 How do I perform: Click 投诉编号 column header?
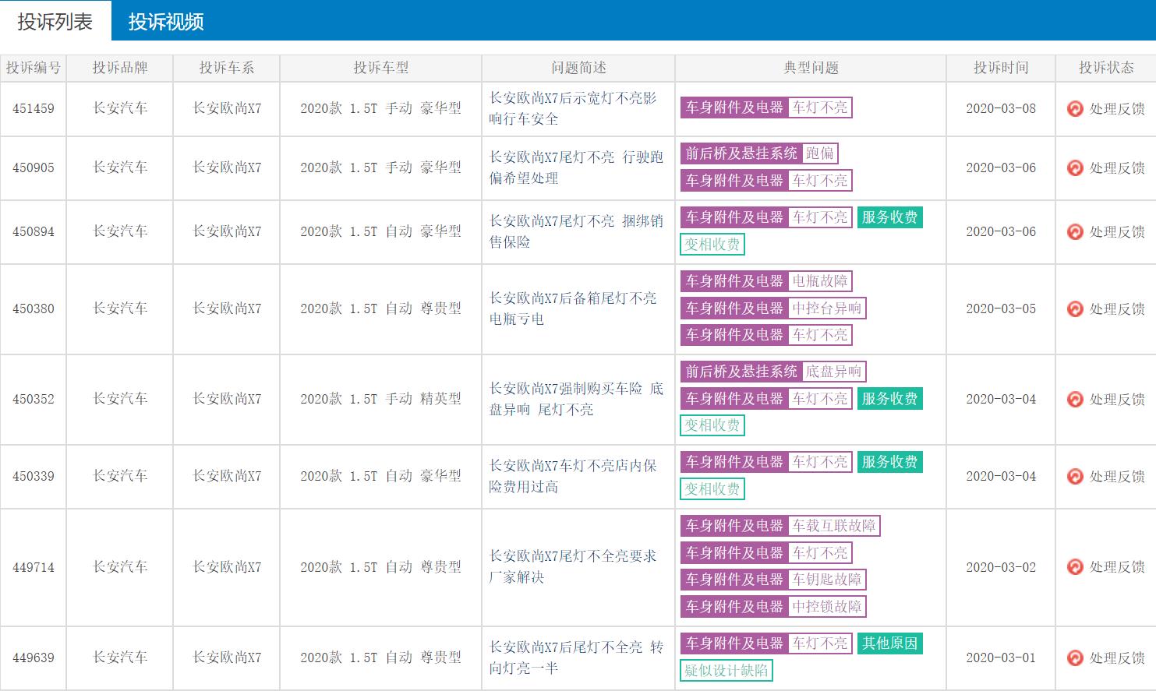(34, 68)
